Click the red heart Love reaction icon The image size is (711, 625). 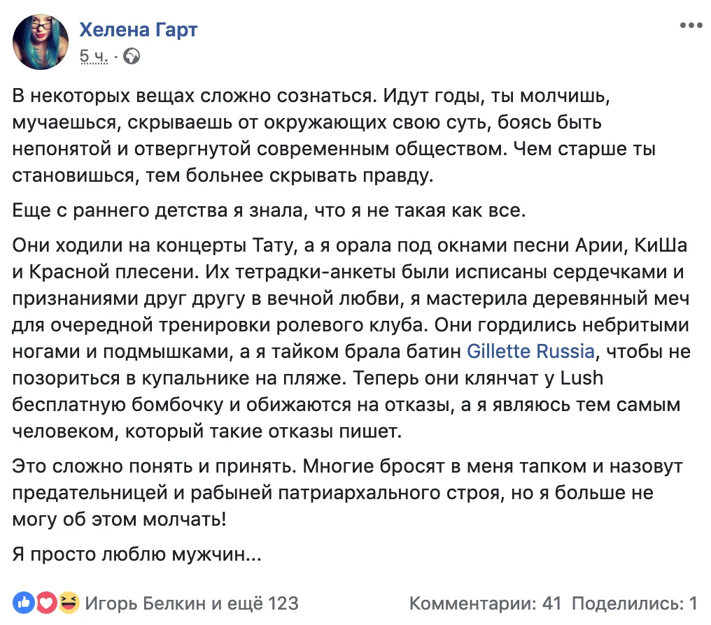click(x=45, y=603)
